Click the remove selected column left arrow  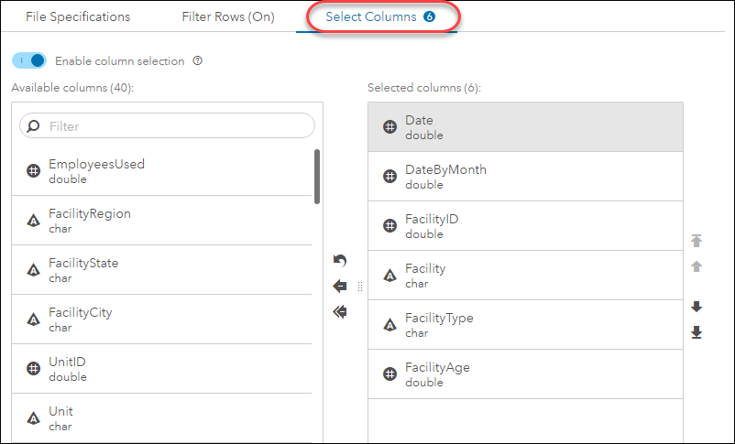[340, 287]
